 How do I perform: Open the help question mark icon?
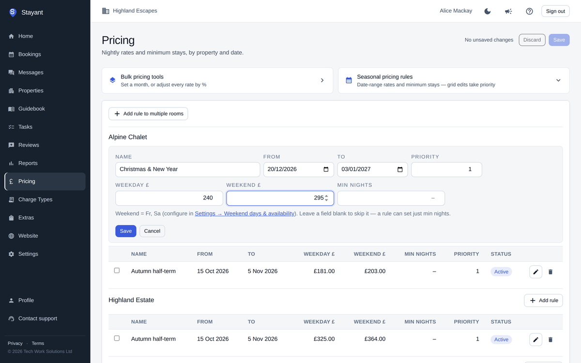pos(529,11)
